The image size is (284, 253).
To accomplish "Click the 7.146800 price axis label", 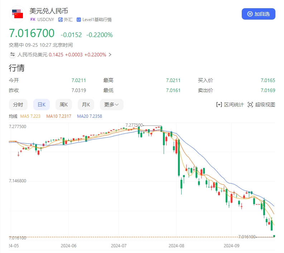I will (18, 181).
